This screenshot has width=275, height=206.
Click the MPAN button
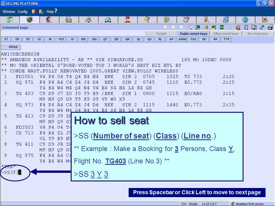[x=11, y=47]
